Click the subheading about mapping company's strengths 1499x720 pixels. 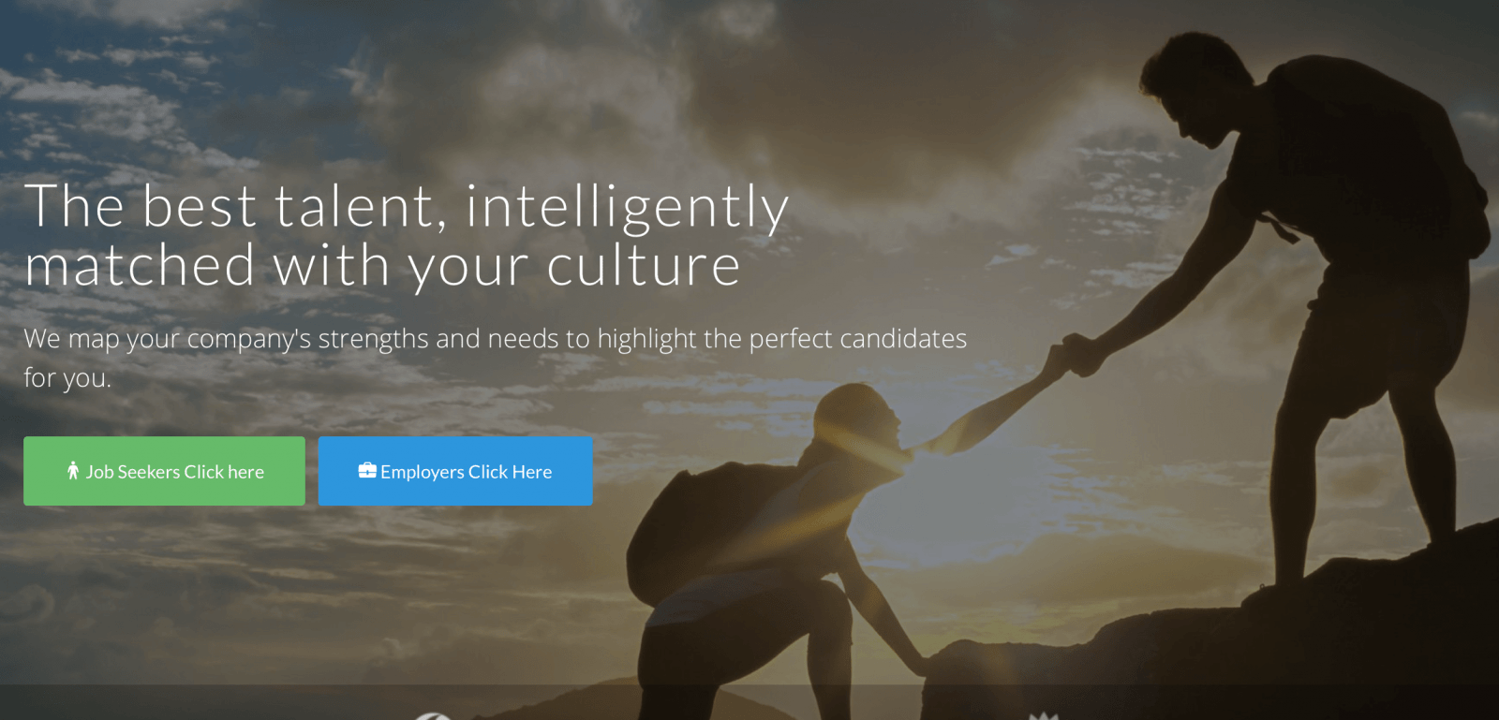(496, 339)
